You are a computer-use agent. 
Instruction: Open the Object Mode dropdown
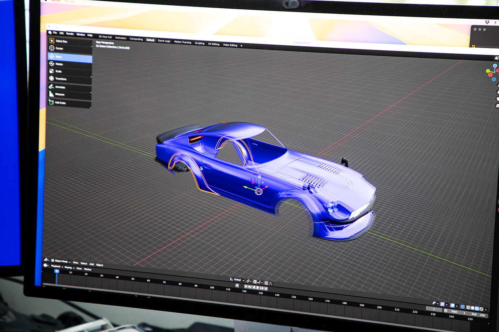click(61, 261)
